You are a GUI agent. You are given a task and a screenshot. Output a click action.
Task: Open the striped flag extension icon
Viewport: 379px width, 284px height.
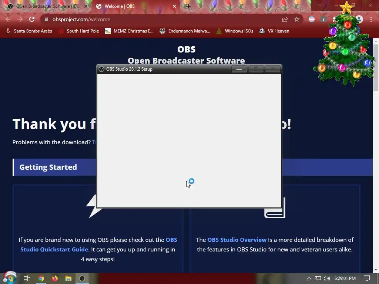[312, 19]
